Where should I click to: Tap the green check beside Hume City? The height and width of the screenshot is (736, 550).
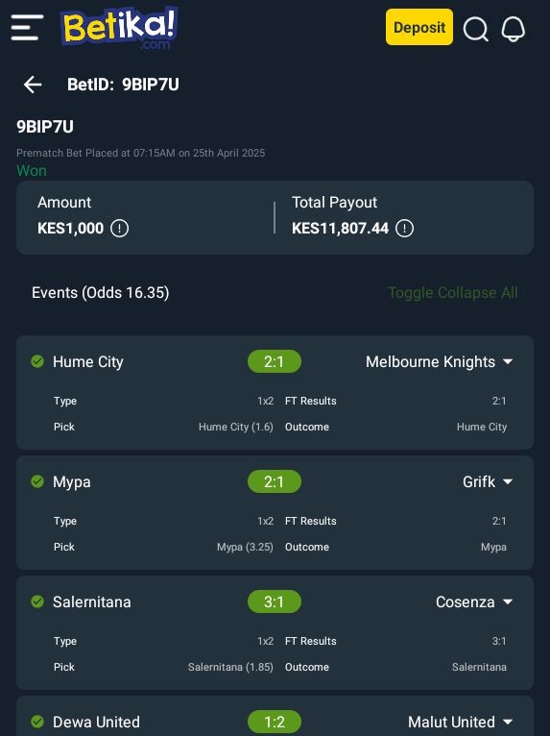pos(37,361)
